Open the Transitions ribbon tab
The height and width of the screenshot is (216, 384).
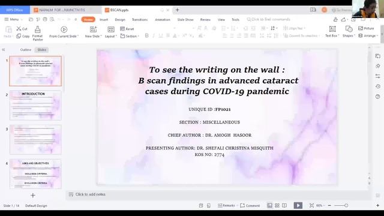tap(140, 20)
